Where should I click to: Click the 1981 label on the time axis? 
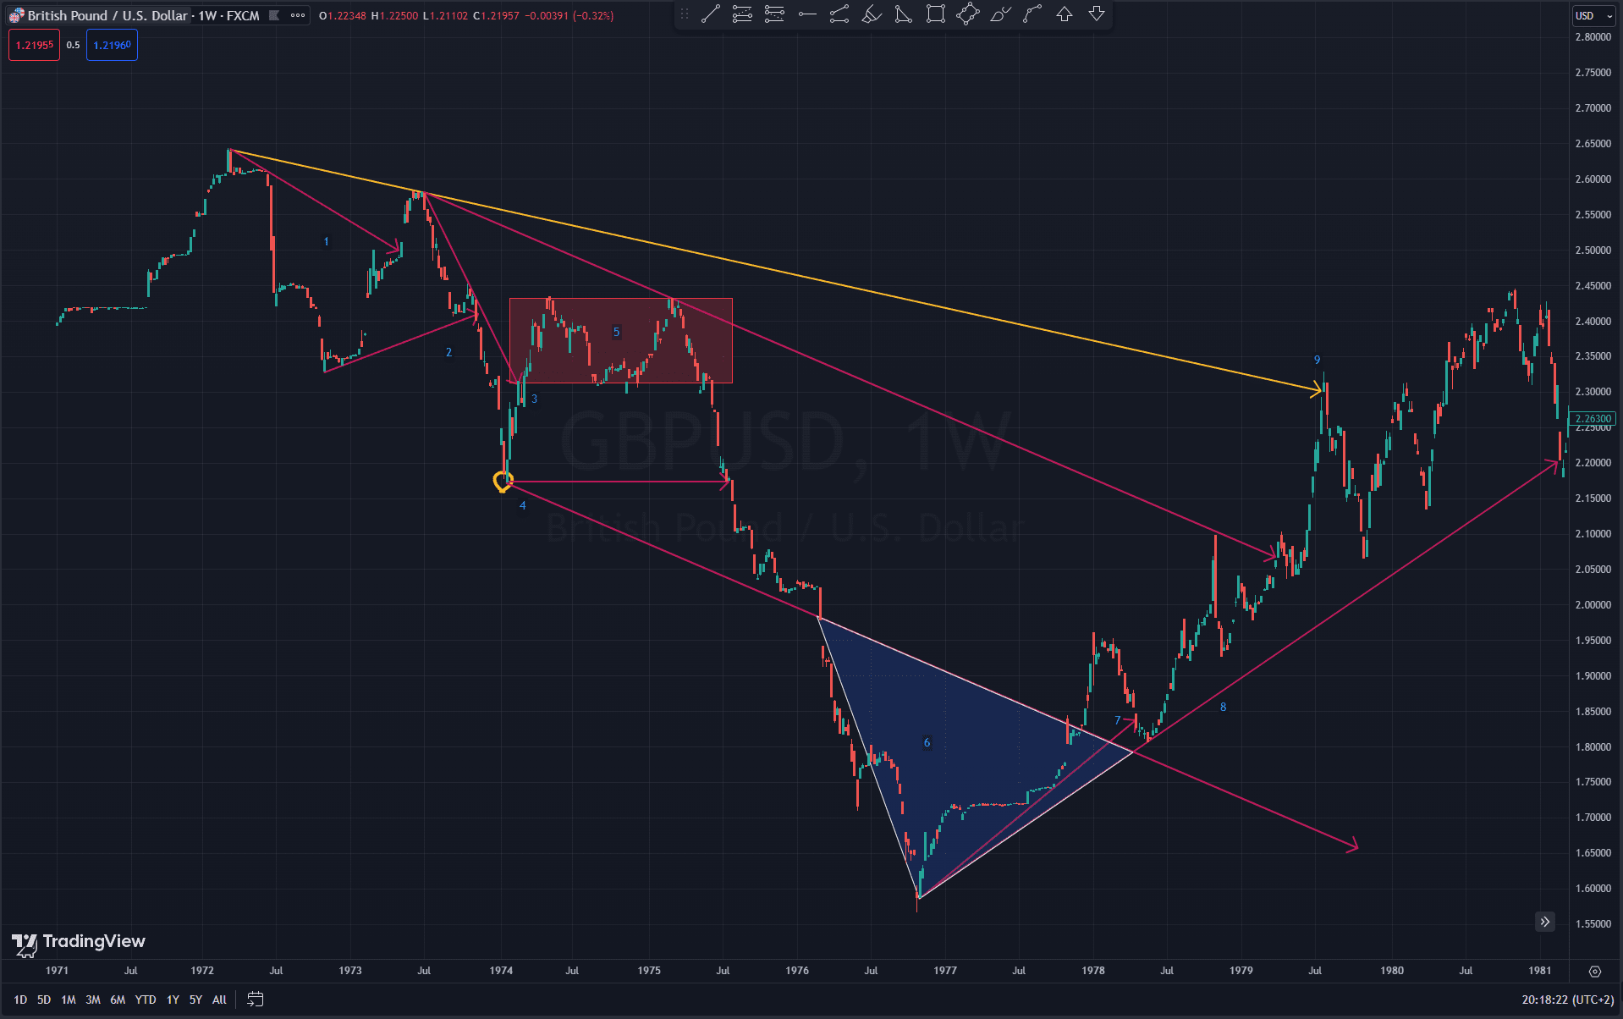coord(1539,971)
